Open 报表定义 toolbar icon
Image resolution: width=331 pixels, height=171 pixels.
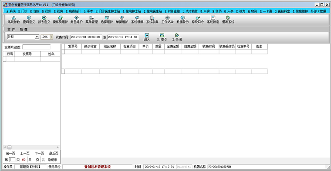[44, 20]
